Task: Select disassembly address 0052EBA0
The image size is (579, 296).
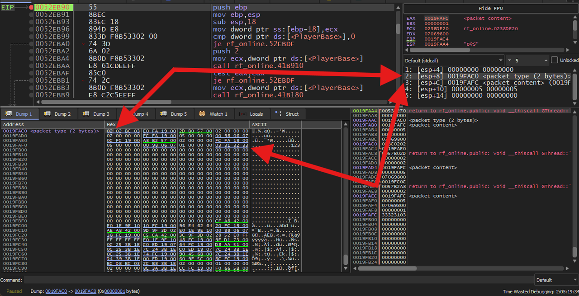Action: pos(52,44)
